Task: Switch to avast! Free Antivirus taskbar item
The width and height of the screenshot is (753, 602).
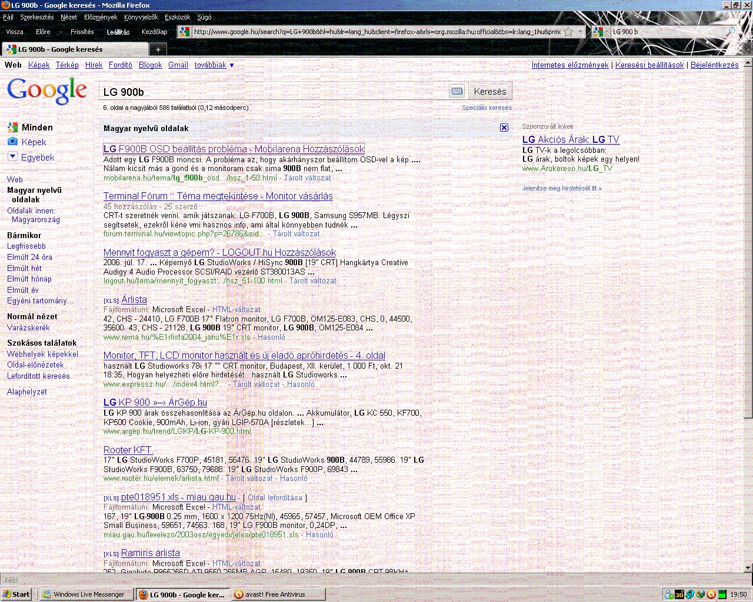Action: pos(278,594)
